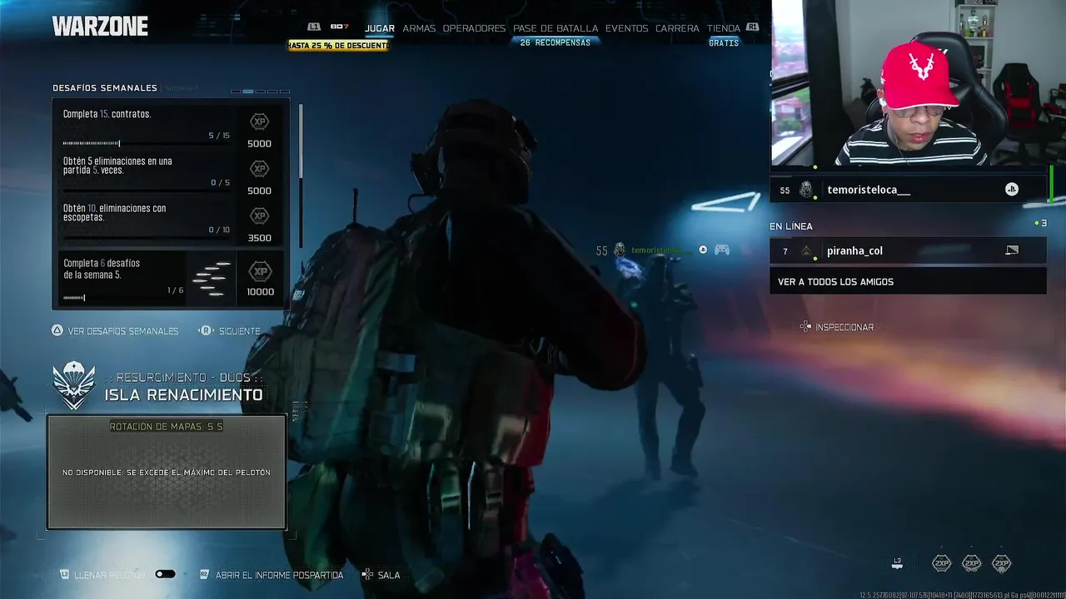Click the d-pad icon beside INSPECCIONAR
This screenshot has height=599, width=1066.
(805, 327)
